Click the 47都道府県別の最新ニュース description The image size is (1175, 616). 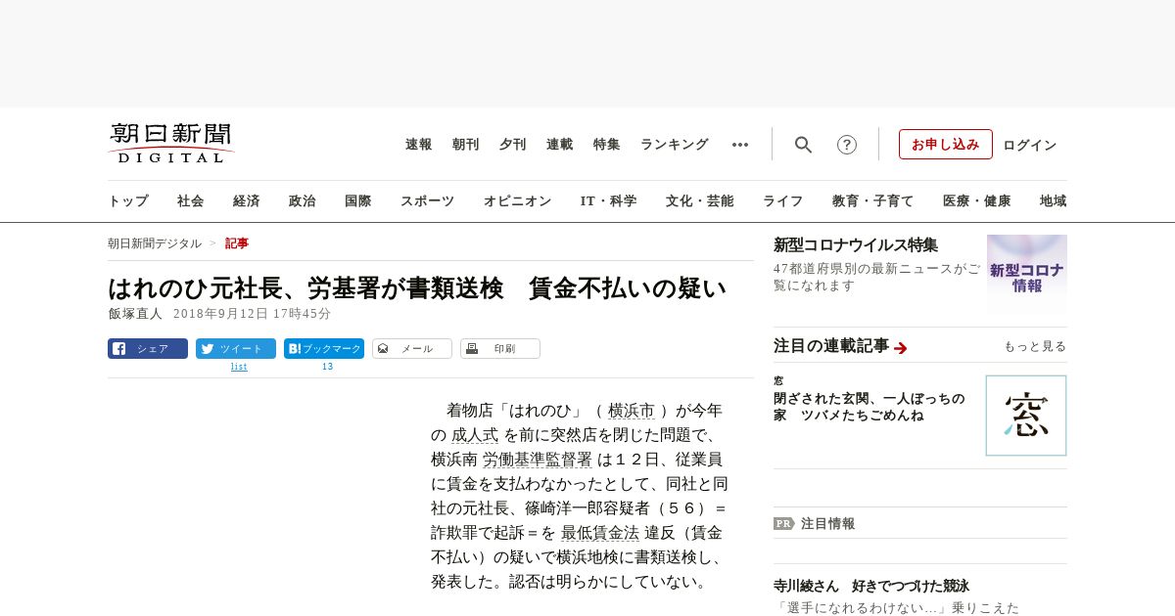point(876,277)
